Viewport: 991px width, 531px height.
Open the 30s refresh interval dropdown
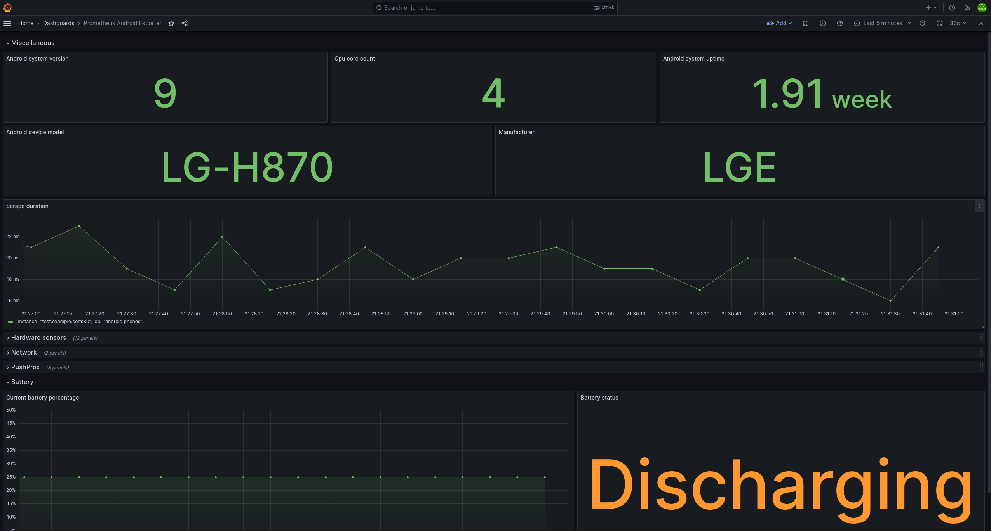(958, 23)
